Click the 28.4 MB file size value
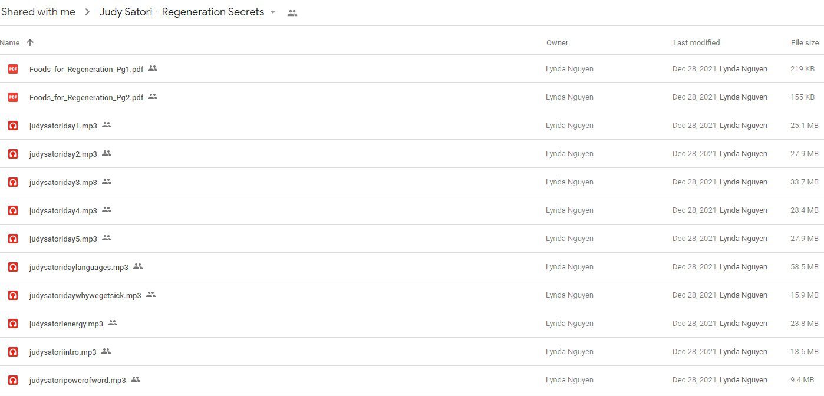824x396 pixels. pyautogui.click(x=805, y=210)
